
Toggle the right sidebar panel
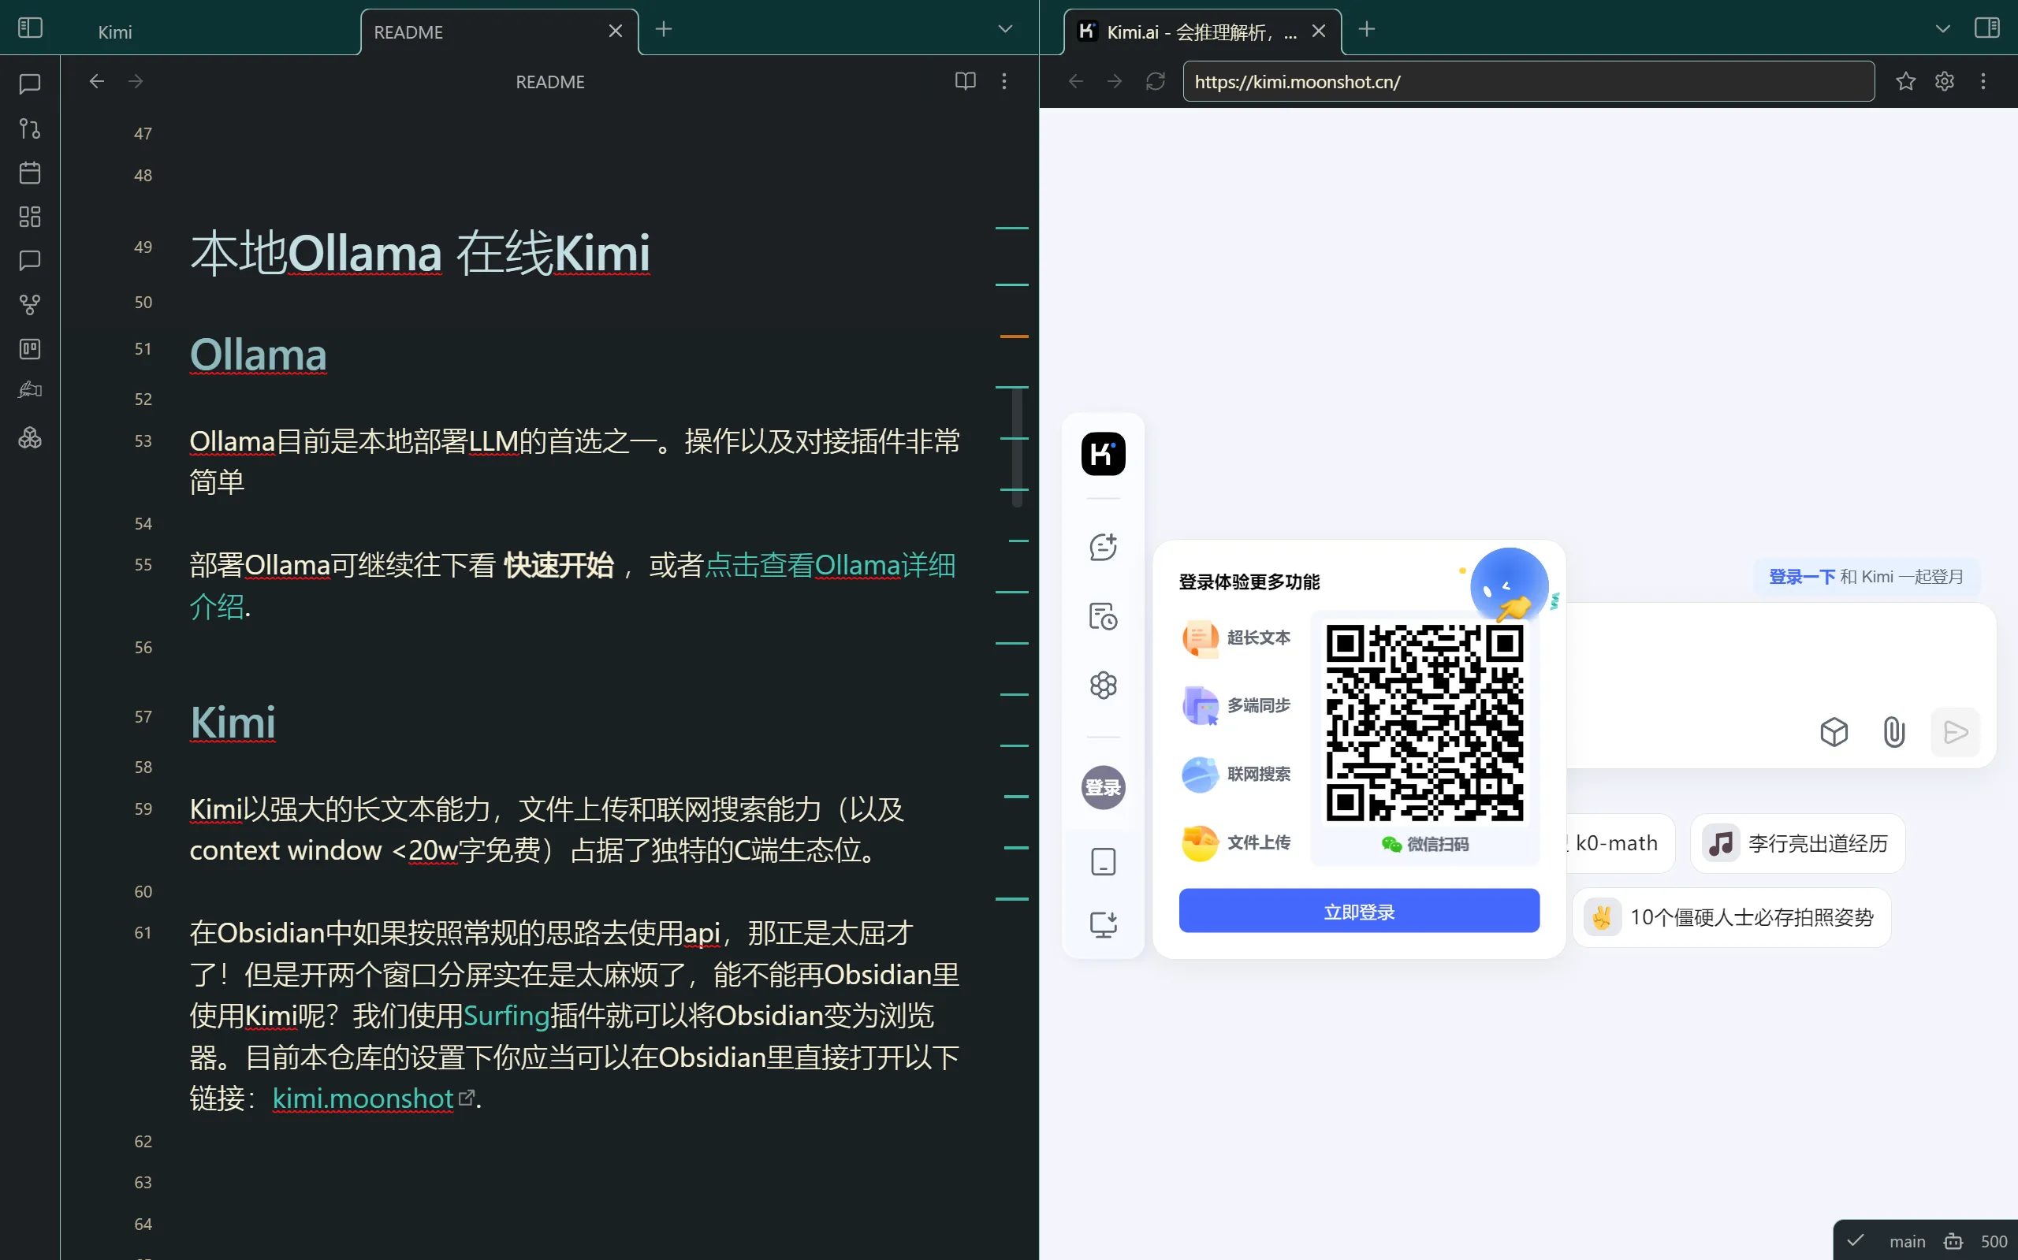pyautogui.click(x=1986, y=29)
